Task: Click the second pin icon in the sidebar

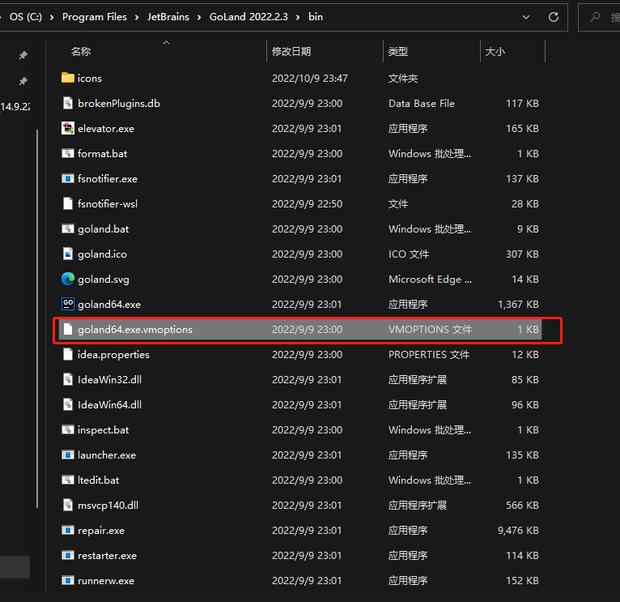Action: point(23,81)
